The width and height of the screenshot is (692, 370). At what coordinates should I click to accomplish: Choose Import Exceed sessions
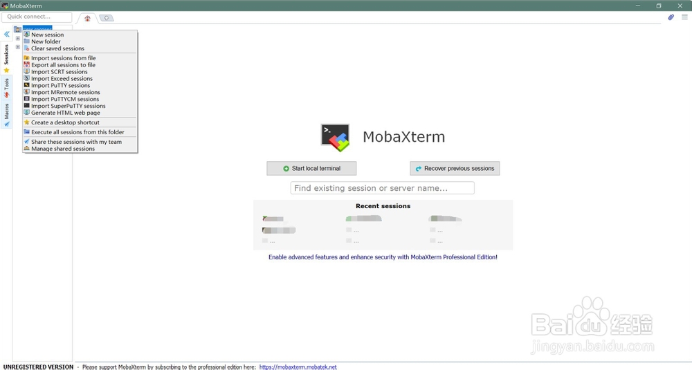tap(80, 79)
